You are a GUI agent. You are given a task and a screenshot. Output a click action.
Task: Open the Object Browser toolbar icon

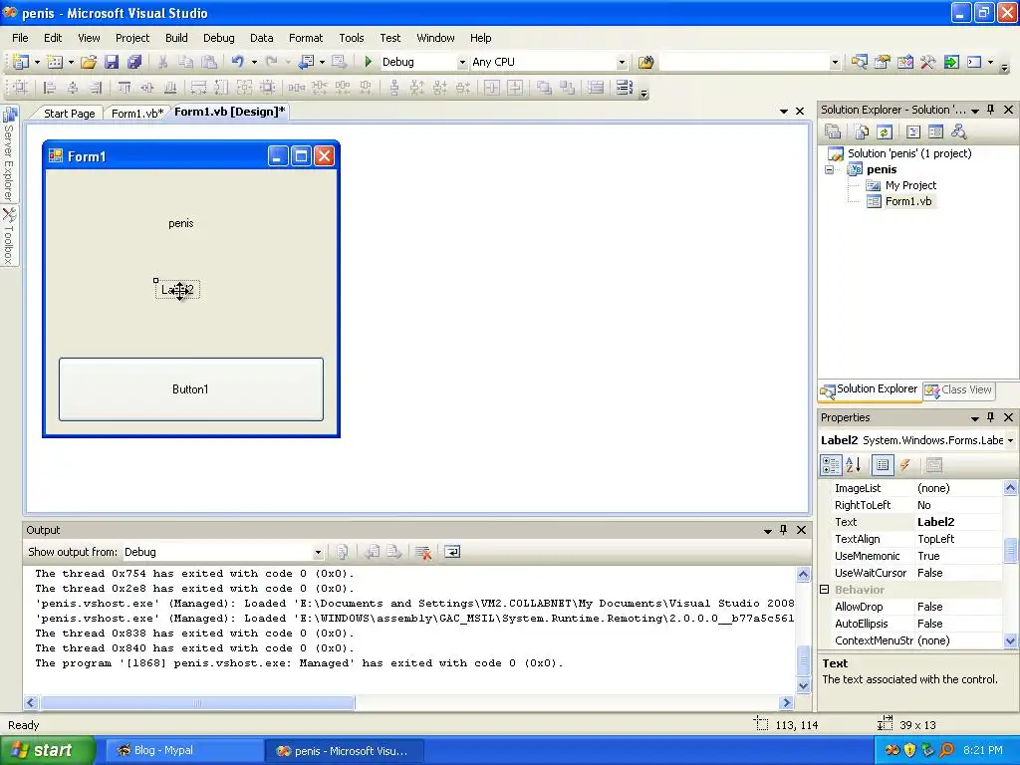pyautogui.click(x=904, y=62)
